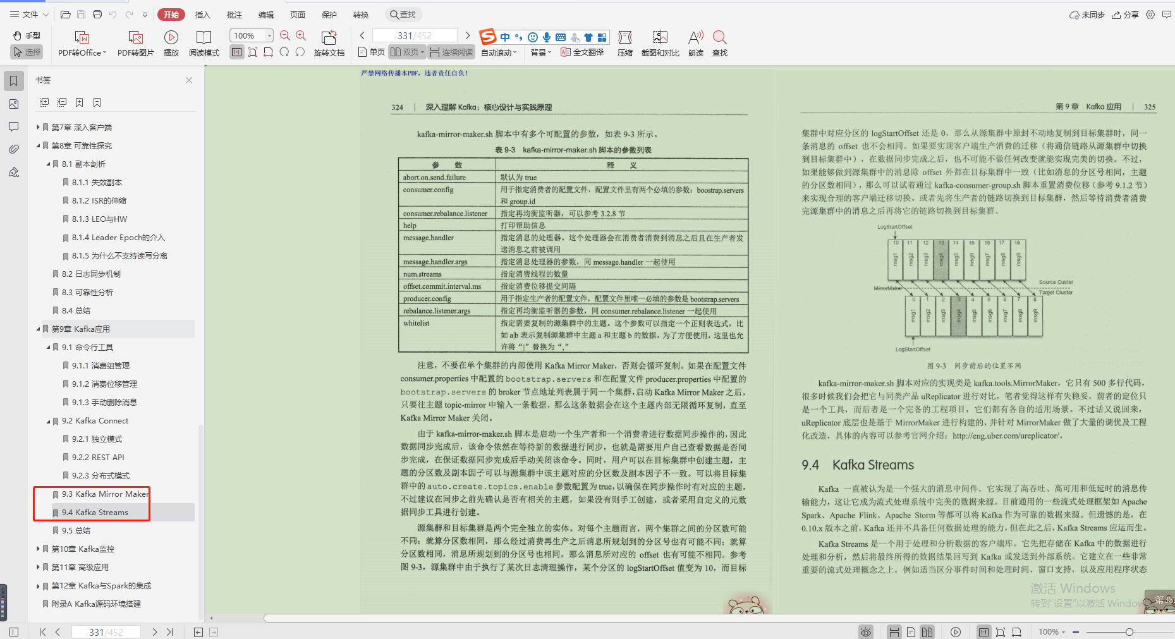Open the 文件 menu
The width and height of the screenshot is (1175, 639).
tap(30, 15)
